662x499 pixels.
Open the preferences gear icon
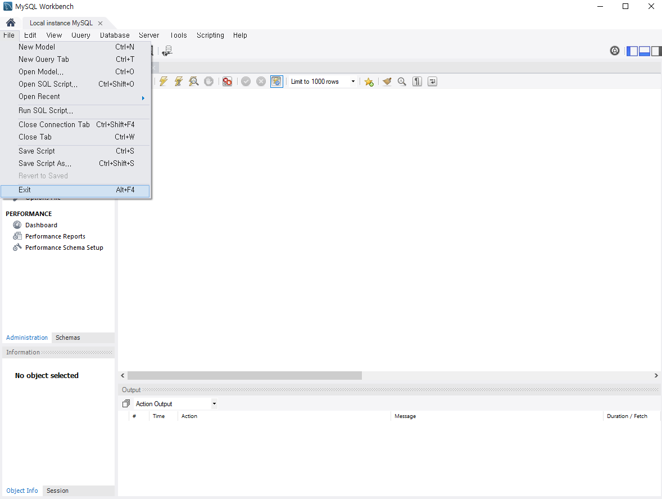[615, 51]
